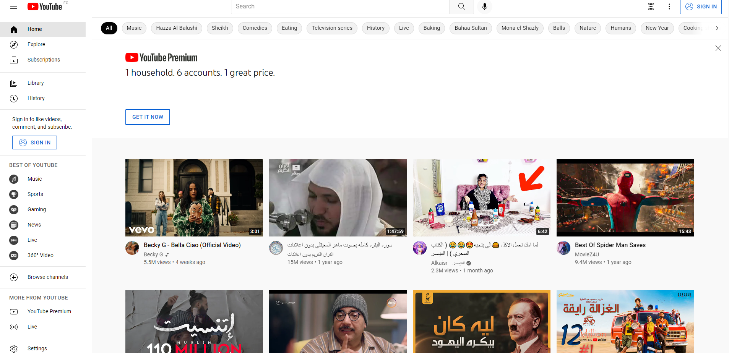Viewport: 729px width, 353px height.
Task: Click SIGN IN in top right
Action: coord(701,6)
